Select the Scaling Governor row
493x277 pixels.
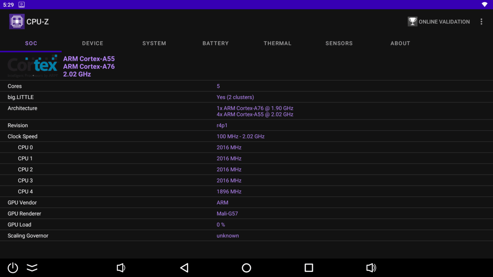[246, 235]
